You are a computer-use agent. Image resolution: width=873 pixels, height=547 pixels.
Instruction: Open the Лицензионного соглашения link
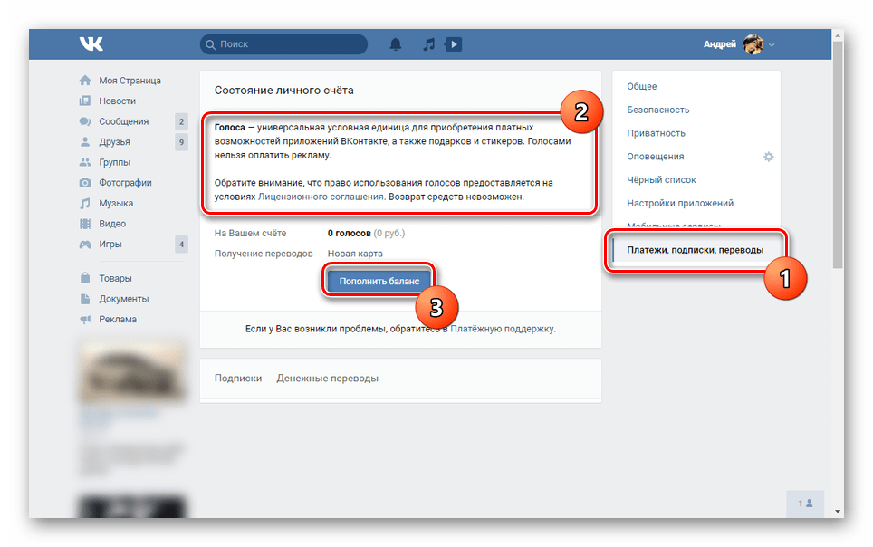[321, 197]
